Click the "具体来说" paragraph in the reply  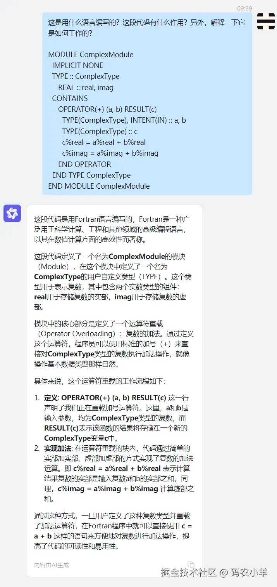click(100, 381)
